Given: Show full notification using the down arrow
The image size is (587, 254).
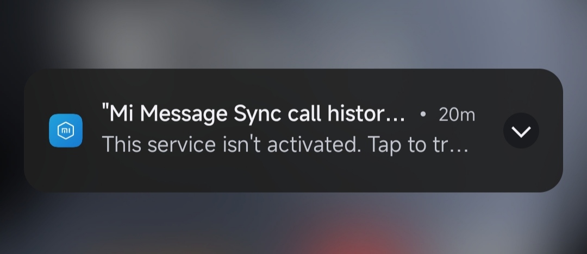Looking at the screenshot, I should pos(521,132).
